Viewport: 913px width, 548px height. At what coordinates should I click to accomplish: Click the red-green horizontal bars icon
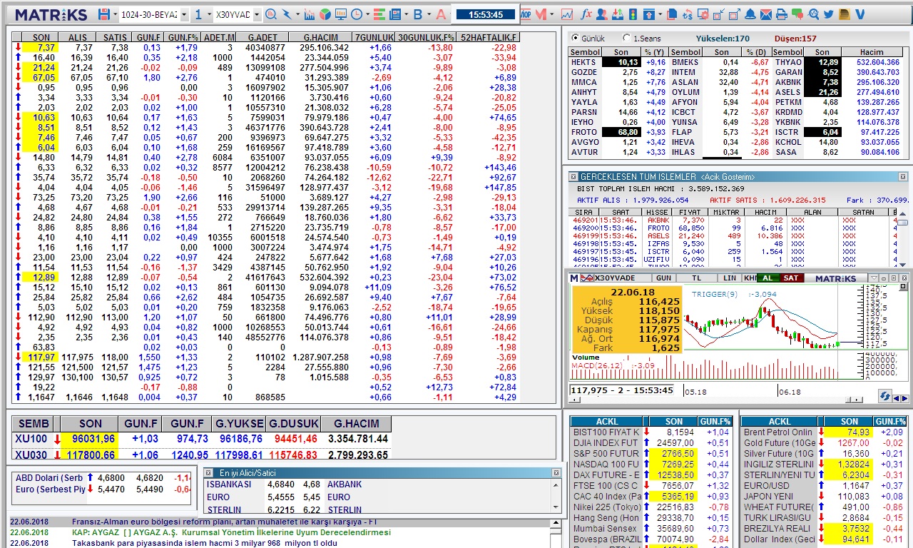(x=379, y=14)
